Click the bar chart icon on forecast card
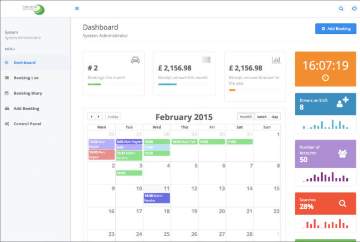This screenshot has height=242, width=360. 276,60
